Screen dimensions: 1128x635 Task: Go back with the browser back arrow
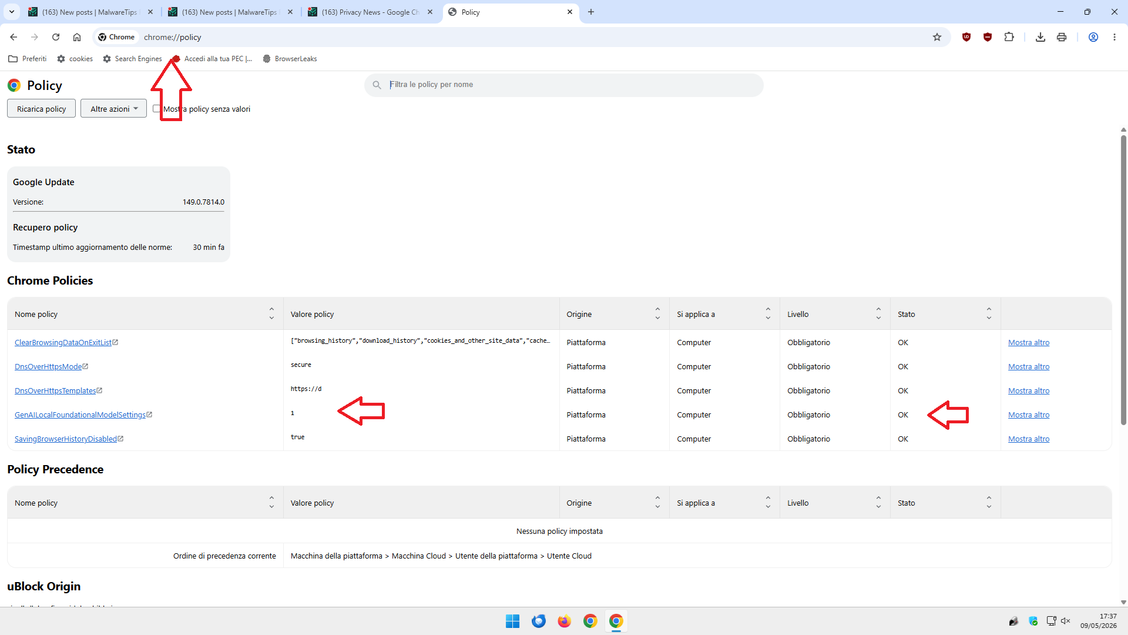14,37
